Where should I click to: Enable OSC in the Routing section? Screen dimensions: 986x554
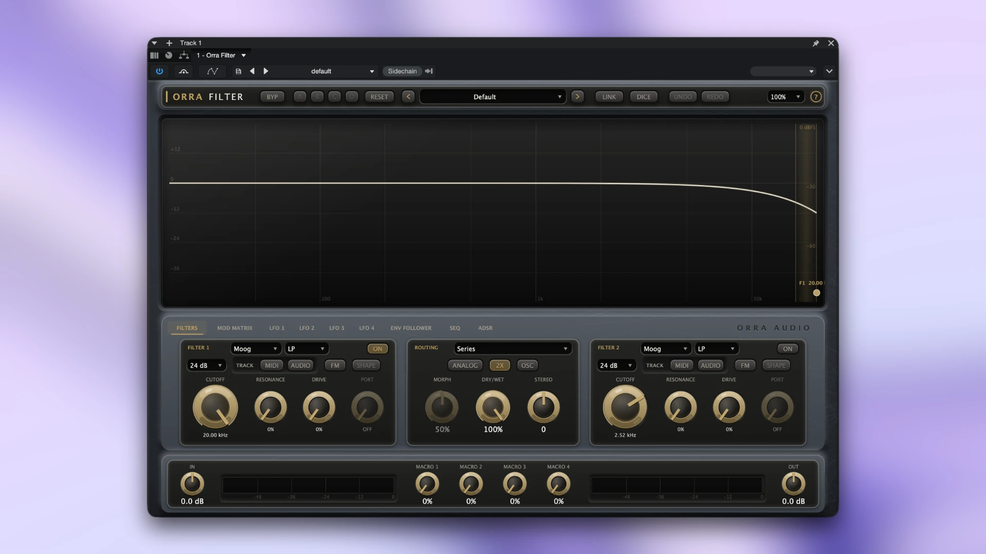click(x=527, y=366)
